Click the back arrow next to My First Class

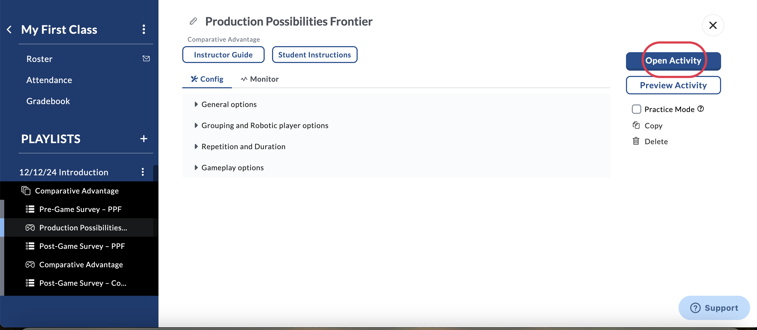tap(10, 29)
